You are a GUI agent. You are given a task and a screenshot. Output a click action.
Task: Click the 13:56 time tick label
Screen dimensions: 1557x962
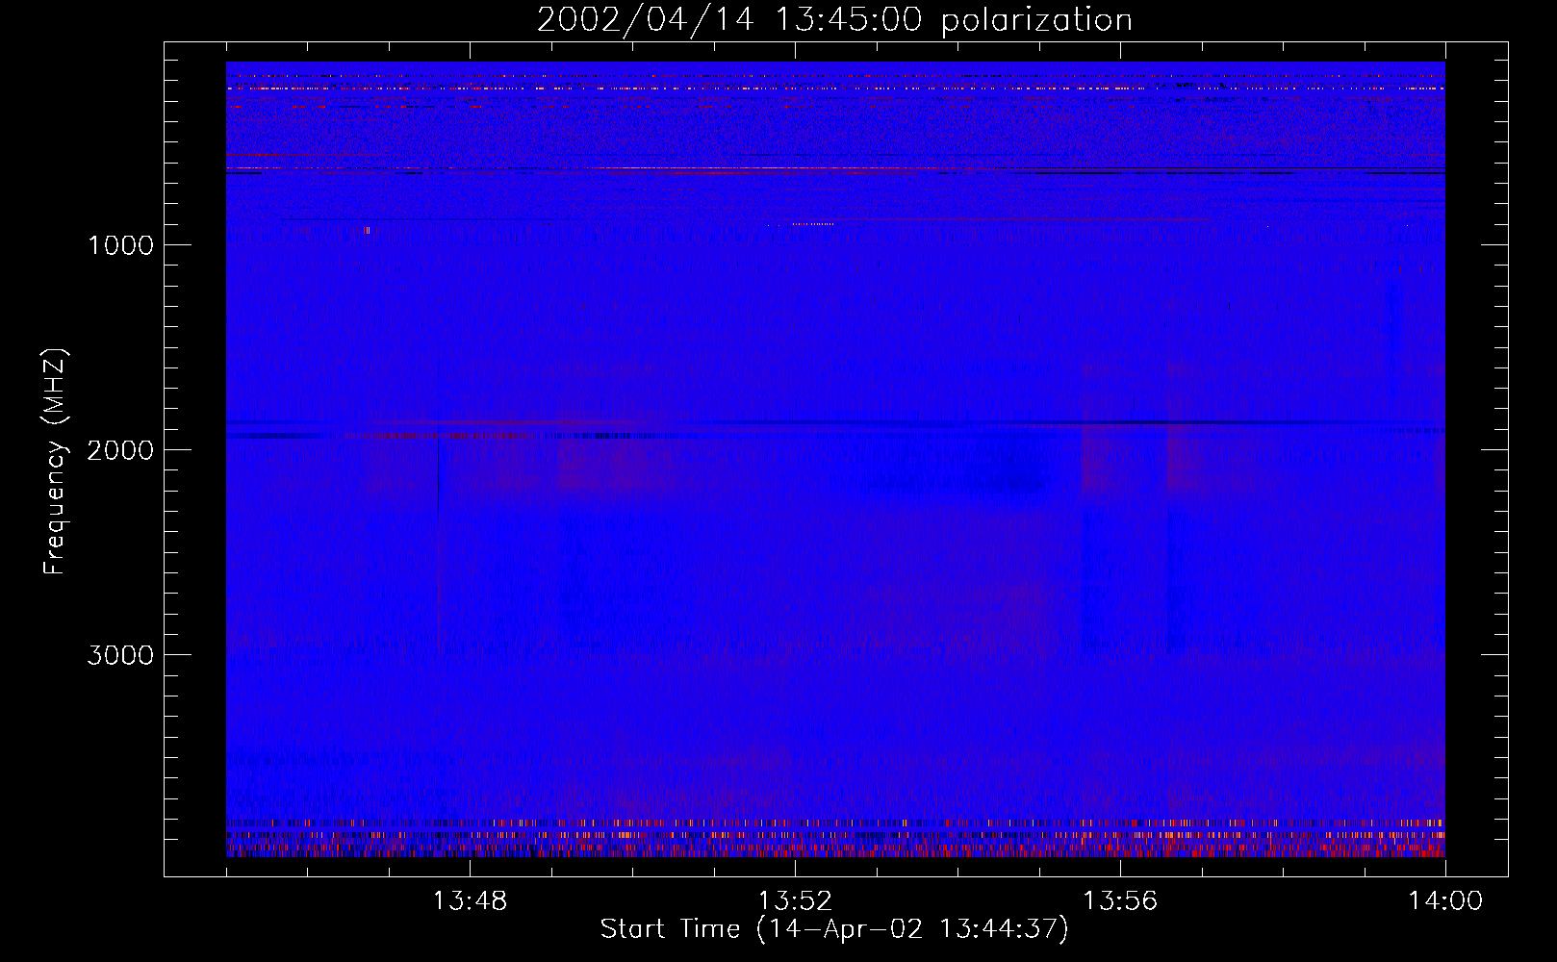pyautogui.click(x=1120, y=901)
